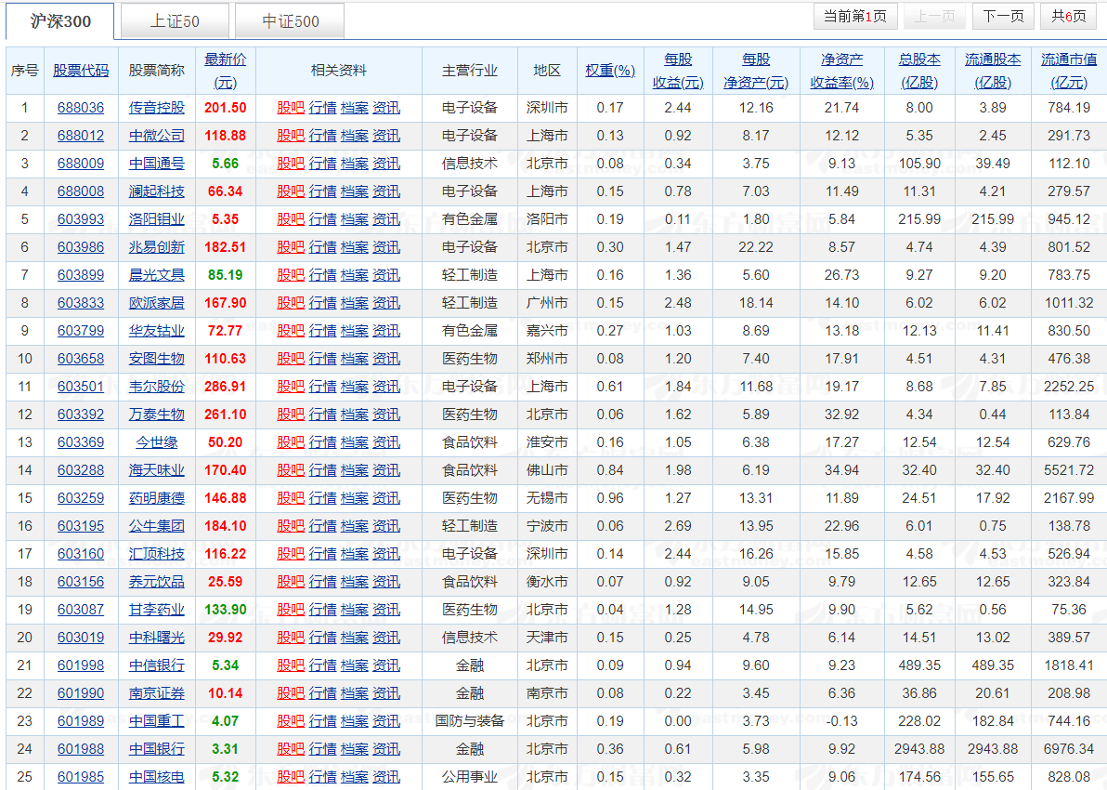This screenshot has height=790, width=1107.
Task: Click the 共6页 total pages button
Action: [1069, 16]
